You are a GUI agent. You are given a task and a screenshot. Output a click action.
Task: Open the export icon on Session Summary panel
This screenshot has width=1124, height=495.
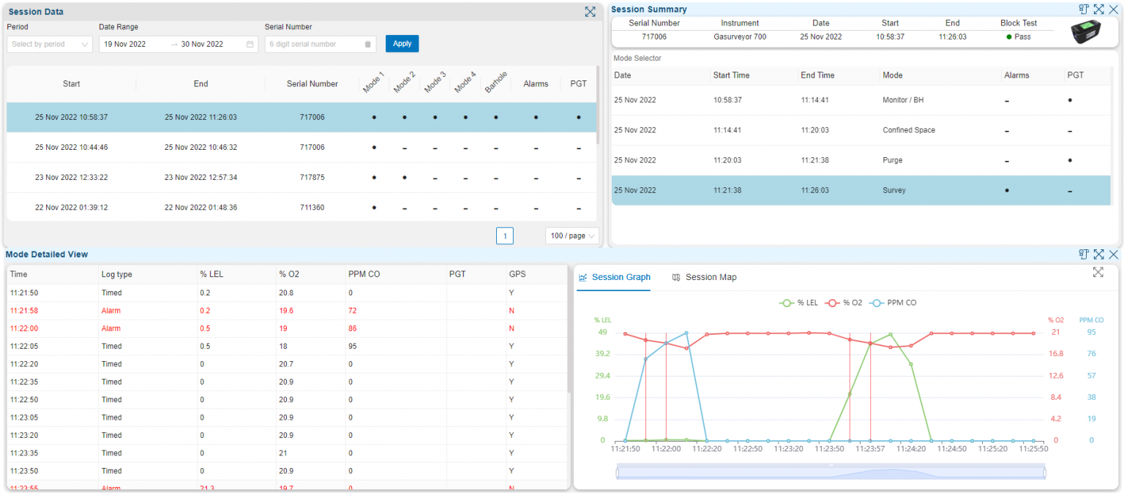click(x=1084, y=10)
